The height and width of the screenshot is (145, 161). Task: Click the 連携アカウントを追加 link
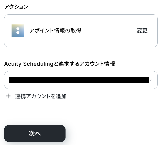(40, 96)
